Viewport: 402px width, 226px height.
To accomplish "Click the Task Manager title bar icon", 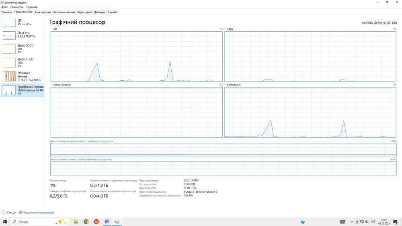I will [x=2, y=2].
